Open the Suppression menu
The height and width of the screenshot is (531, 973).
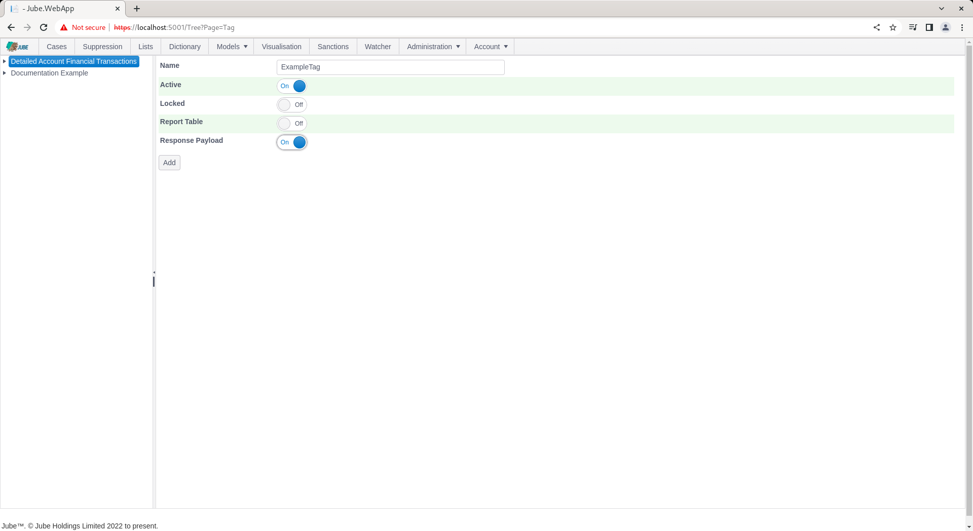click(102, 47)
